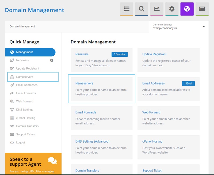Click the 3 Domains badge
The width and height of the screenshot is (214, 175).
[x=120, y=55]
